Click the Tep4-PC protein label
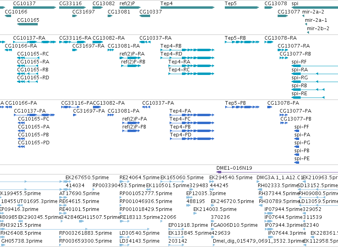Viewport: 338px width, 247px height. click(x=180, y=119)
